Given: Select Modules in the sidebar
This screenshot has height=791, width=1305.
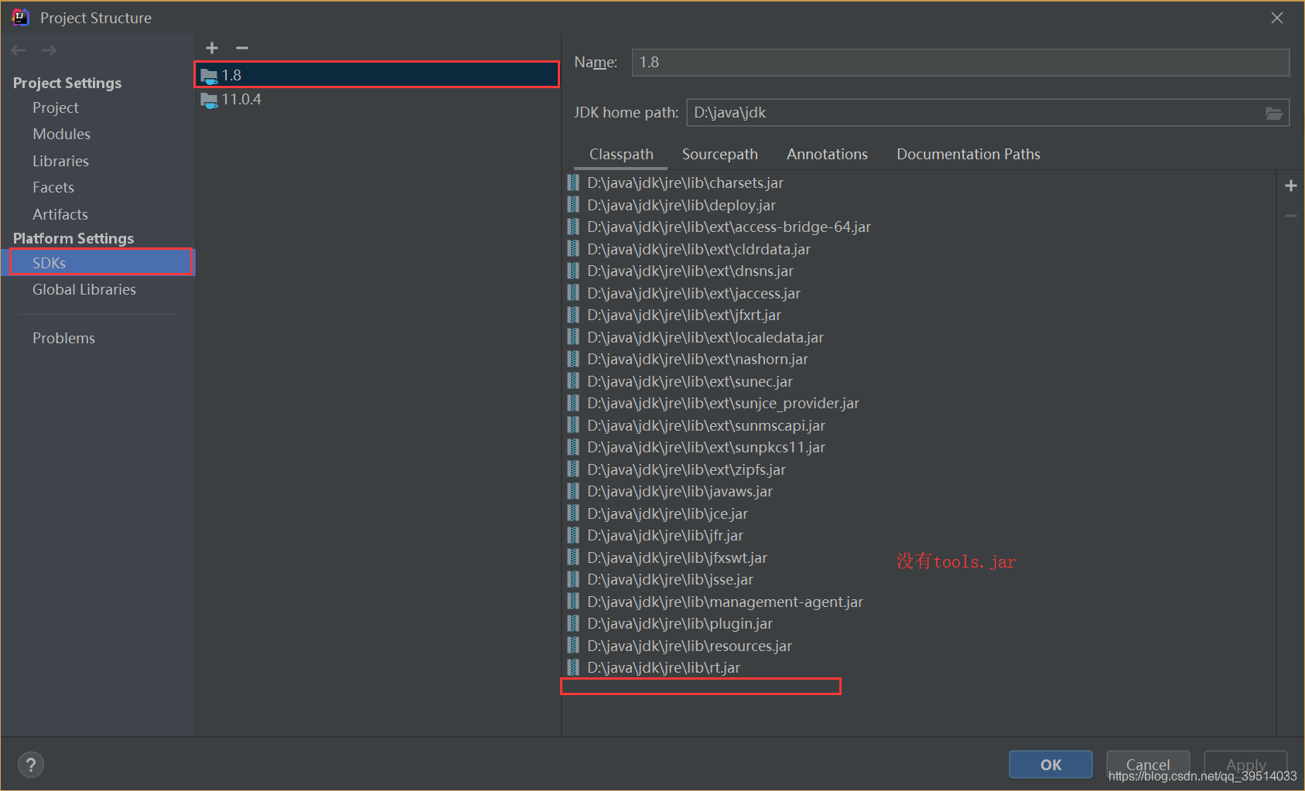Looking at the screenshot, I should click(x=61, y=134).
